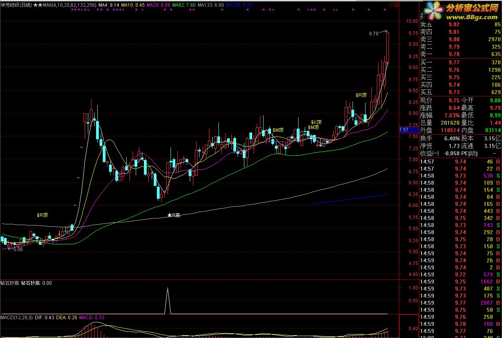Click the green MA62: 7.60 legend

184,5
